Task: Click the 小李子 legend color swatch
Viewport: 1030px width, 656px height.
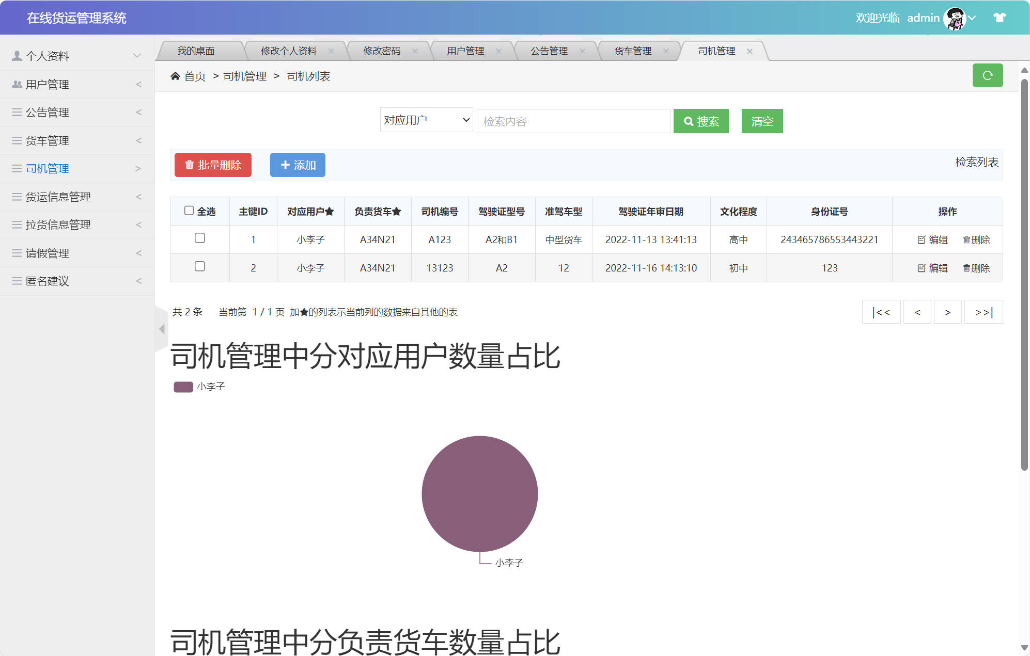Action: click(183, 386)
